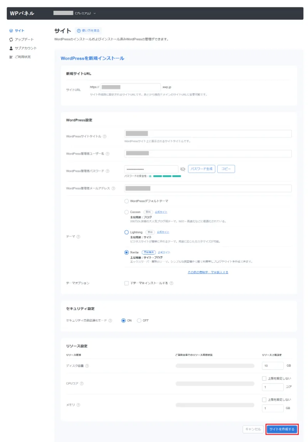Click the WordPressサイトタイトル input field
This screenshot has width=308, height=442.
tap(208, 133)
